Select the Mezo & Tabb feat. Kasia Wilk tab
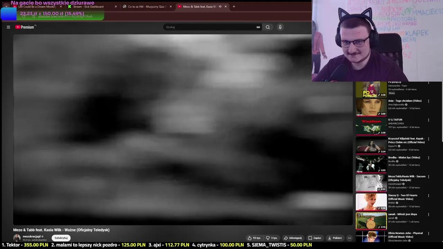This screenshot has height=249, width=443. [199, 7]
